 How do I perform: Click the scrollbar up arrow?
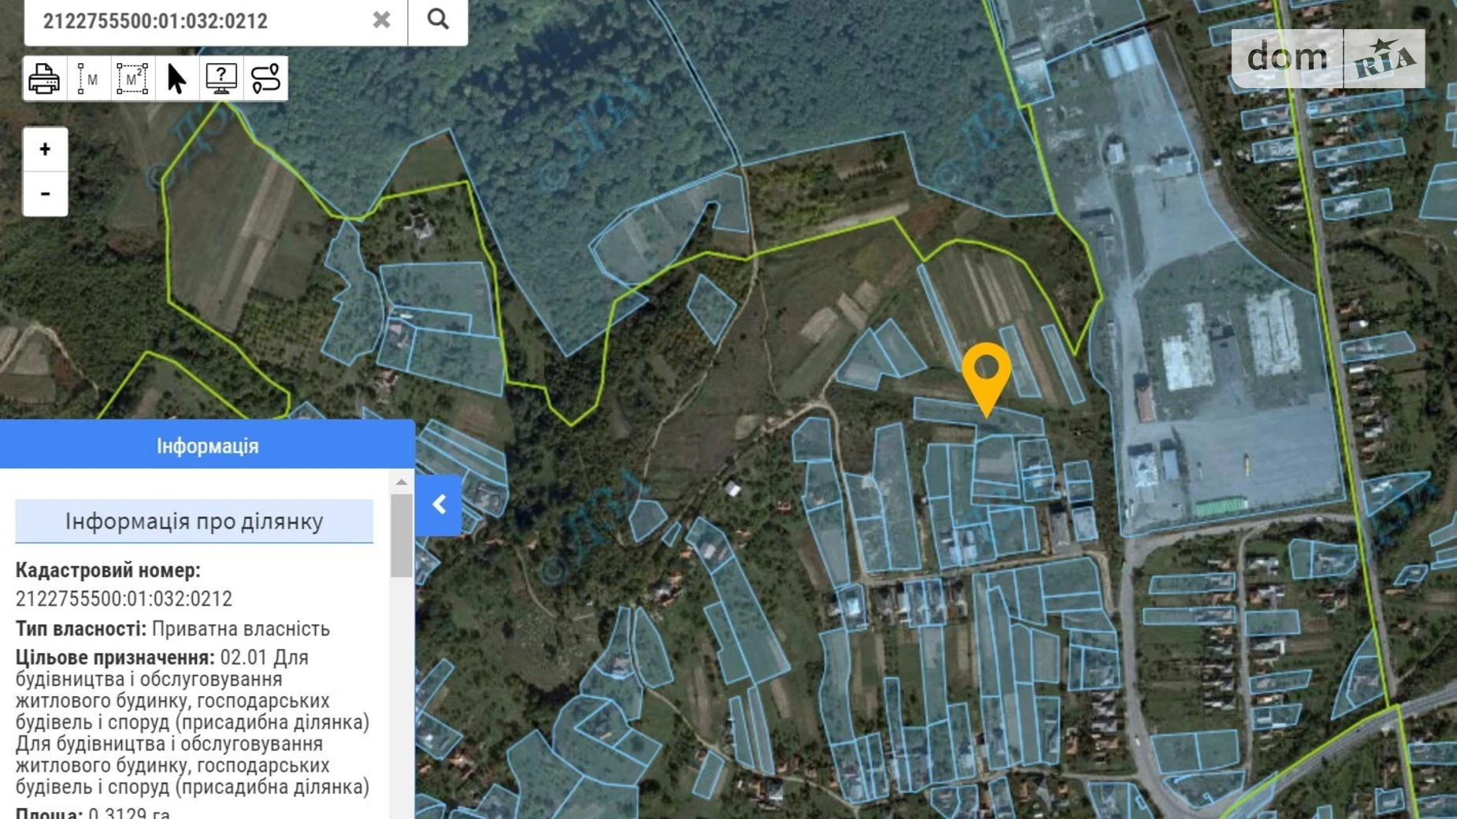coord(402,481)
